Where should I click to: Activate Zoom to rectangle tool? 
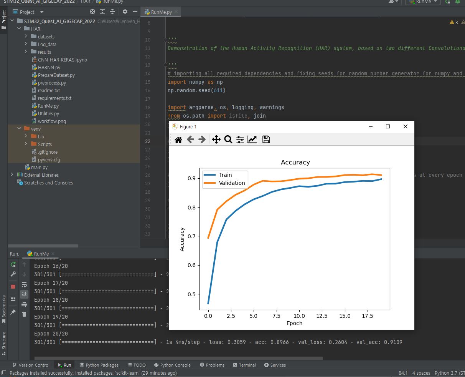coord(228,140)
